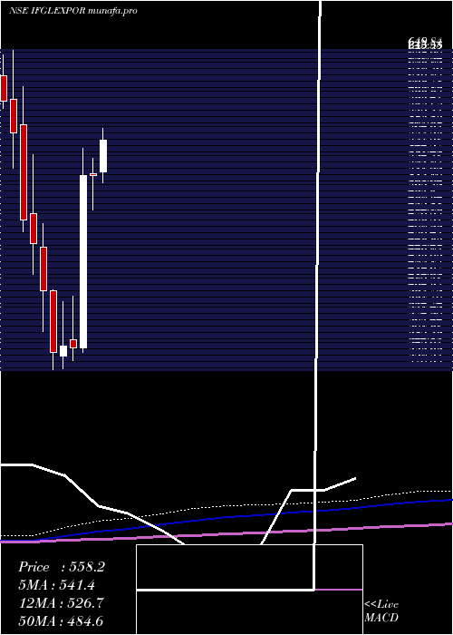The width and height of the screenshot is (453, 635).
Task: Click the '<<Live MACD' label
Action: [381, 611]
